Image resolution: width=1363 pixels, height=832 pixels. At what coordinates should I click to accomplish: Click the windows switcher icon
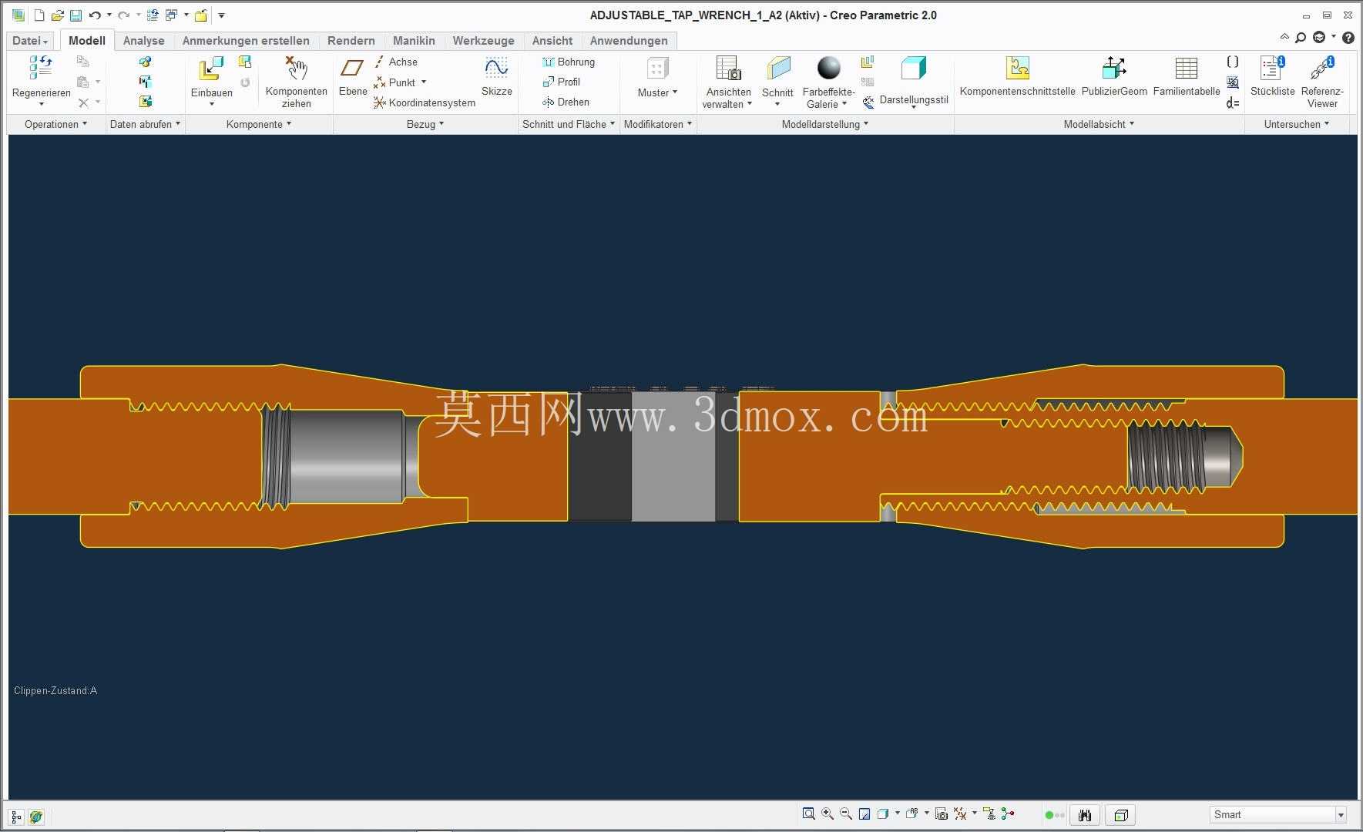click(172, 15)
